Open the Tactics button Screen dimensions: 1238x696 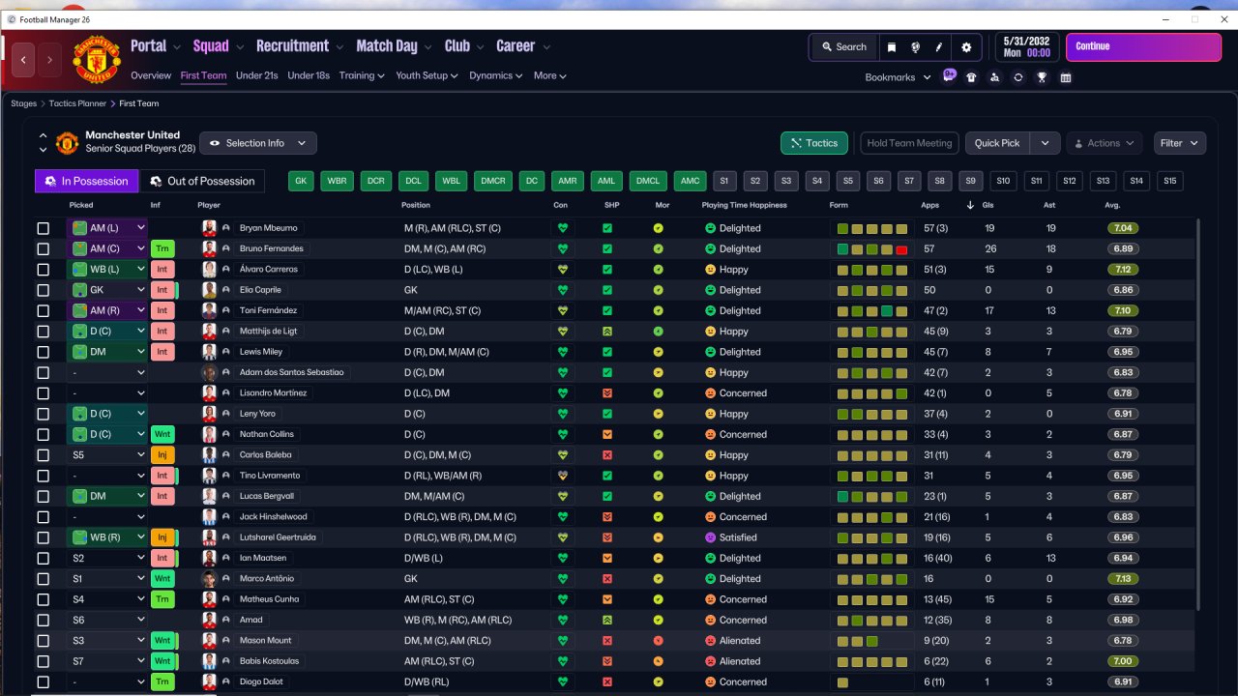(814, 143)
